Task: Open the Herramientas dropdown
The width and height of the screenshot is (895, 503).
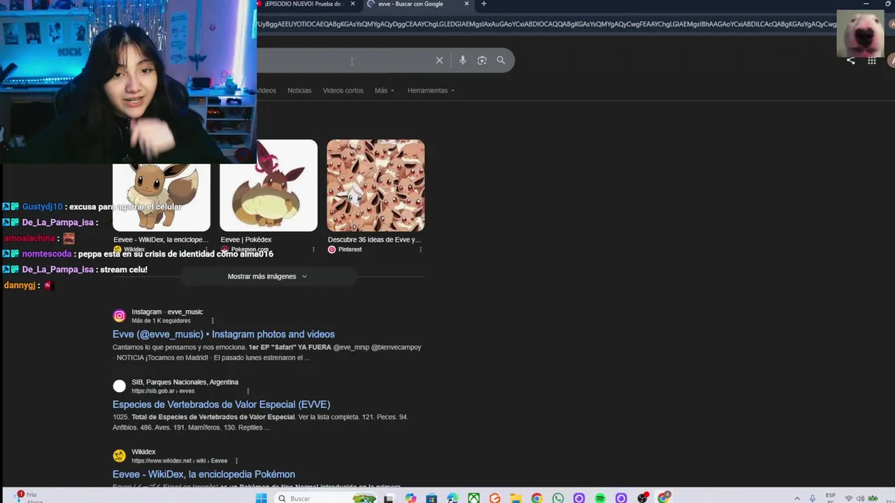Action: tap(431, 91)
